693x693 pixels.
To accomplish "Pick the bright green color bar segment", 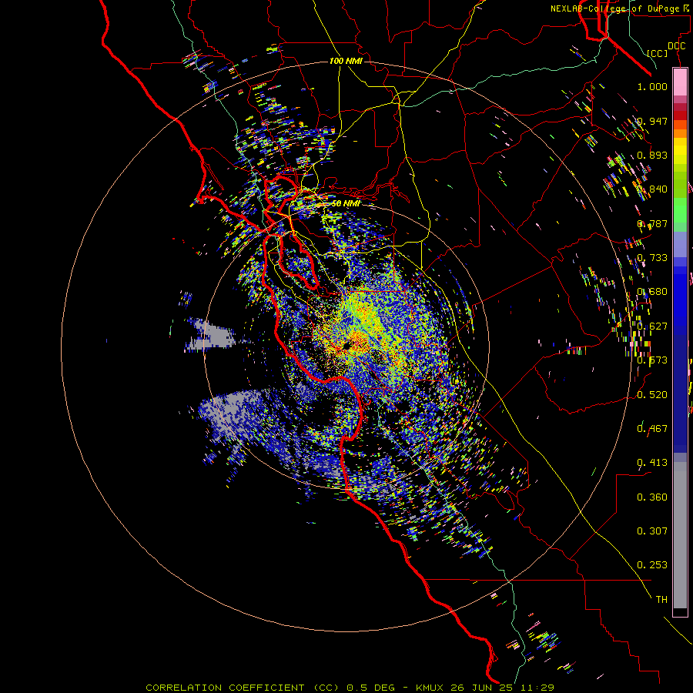I will point(680,210).
